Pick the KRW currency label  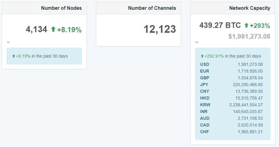(x=205, y=105)
